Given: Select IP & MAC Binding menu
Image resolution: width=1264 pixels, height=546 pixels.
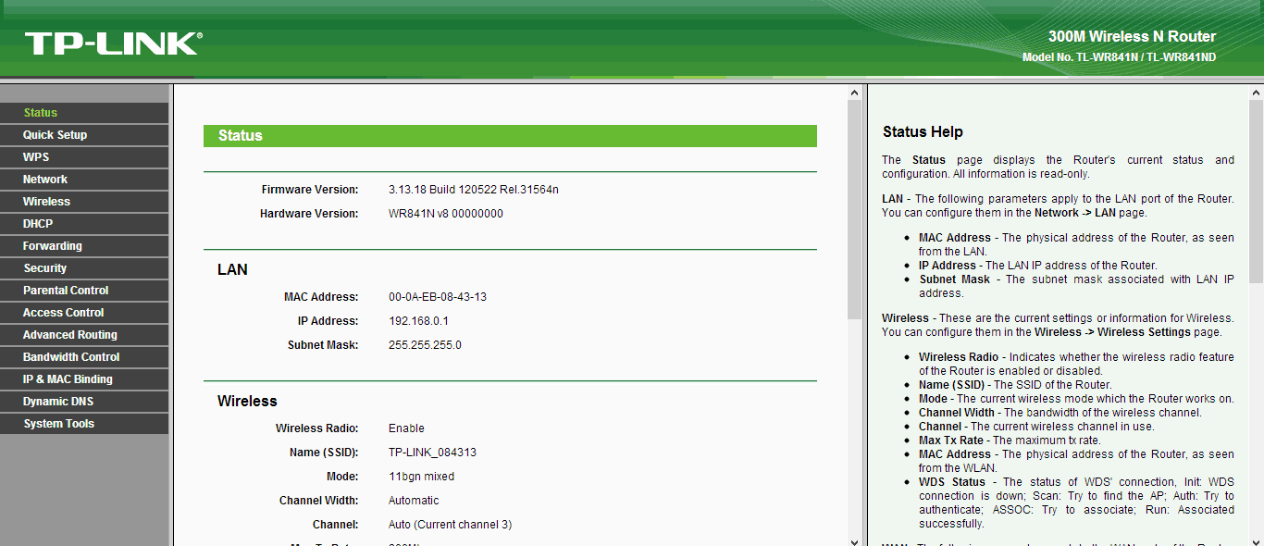Looking at the screenshot, I should [x=68, y=379].
